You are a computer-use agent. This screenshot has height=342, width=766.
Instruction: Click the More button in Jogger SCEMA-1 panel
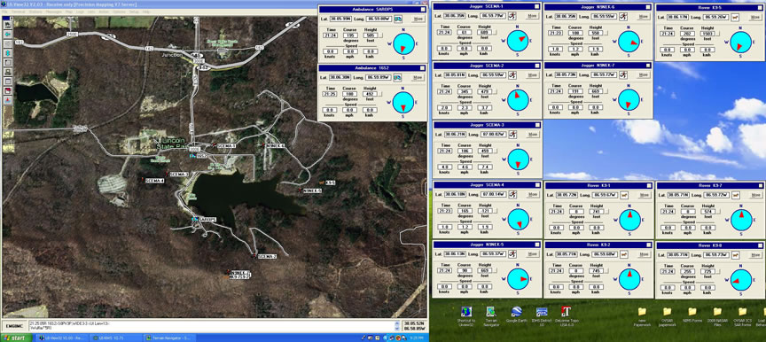(533, 17)
